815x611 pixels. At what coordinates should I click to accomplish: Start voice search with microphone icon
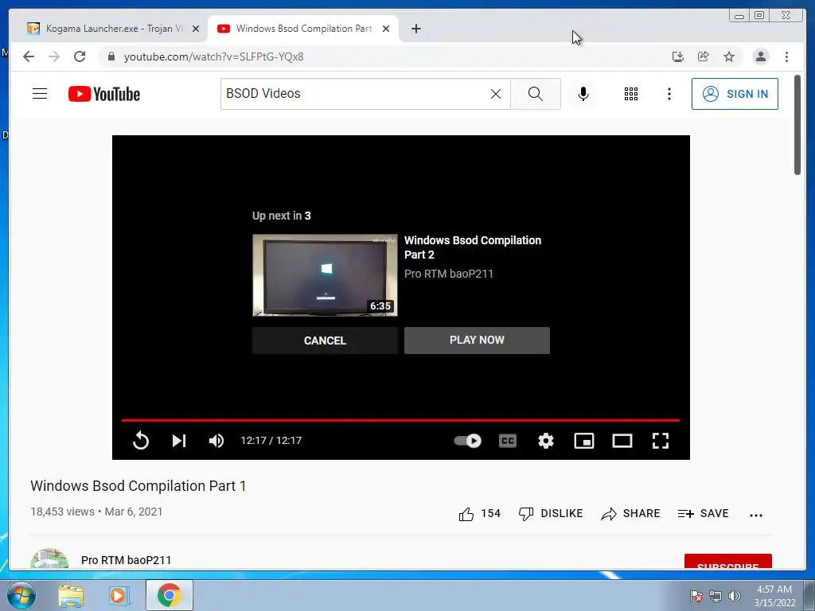(x=583, y=94)
